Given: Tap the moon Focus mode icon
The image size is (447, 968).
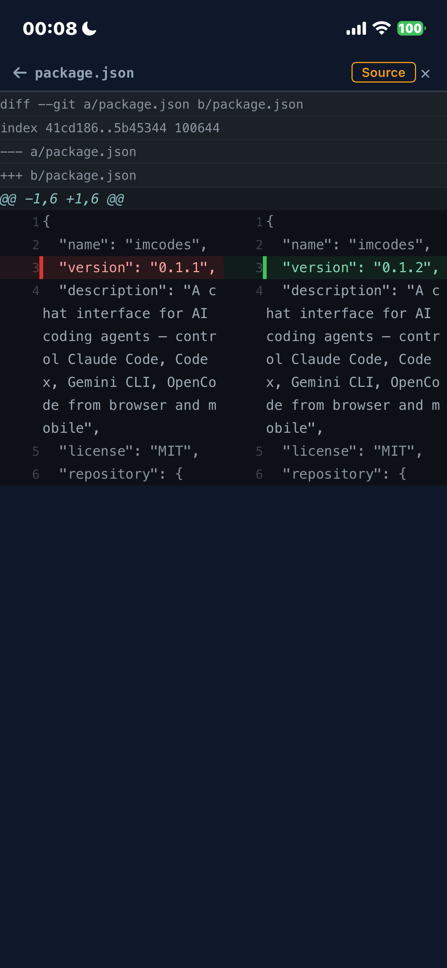Looking at the screenshot, I should (x=89, y=29).
